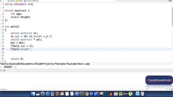Switch to Xcode hammer icon in dock
Image resolution: width=173 pixels, height=97 pixels.
[96, 94]
